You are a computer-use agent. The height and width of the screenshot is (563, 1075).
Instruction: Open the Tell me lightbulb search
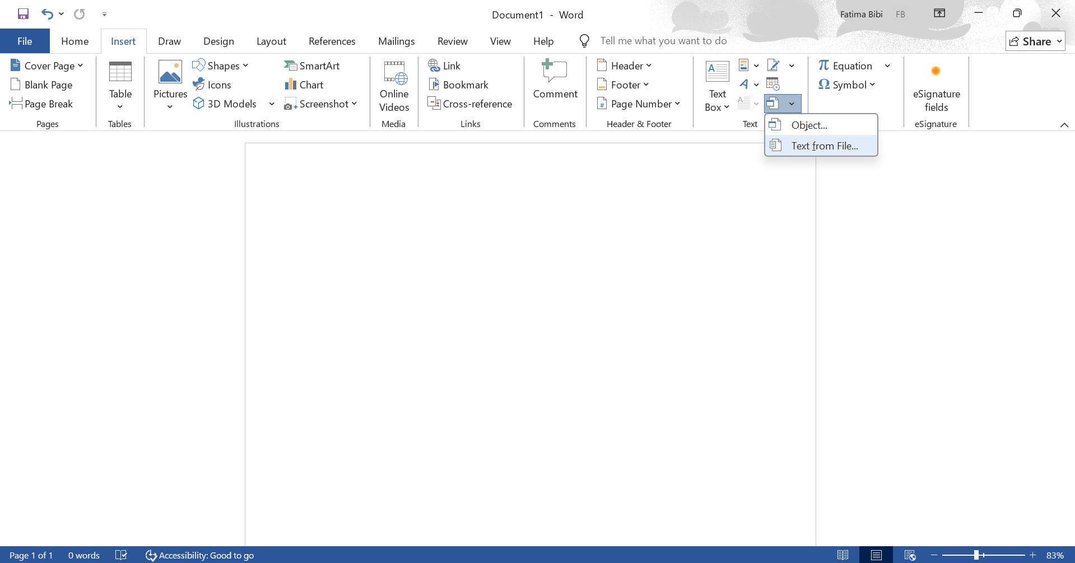(584, 41)
